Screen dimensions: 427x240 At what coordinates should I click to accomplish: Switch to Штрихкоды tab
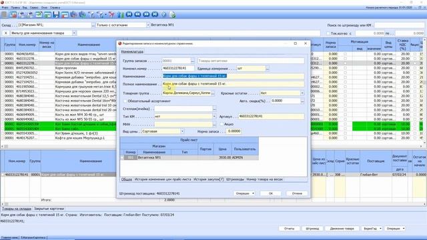[235, 179]
